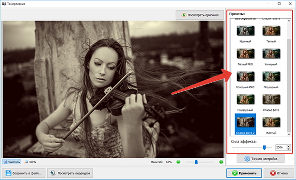Click Сохранить в файл button
The height and width of the screenshot is (180, 296).
(24, 173)
